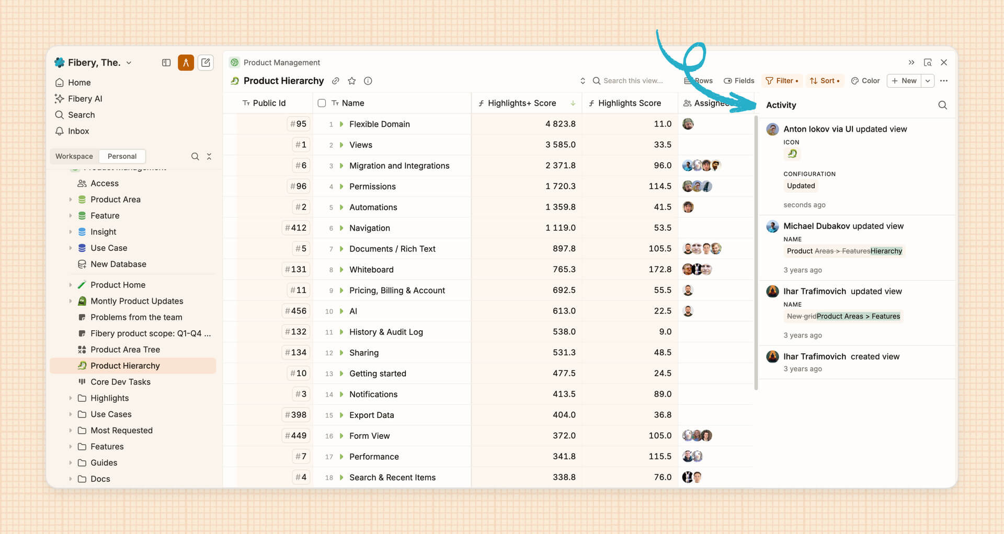The width and height of the screenshot is (1004, 534).
Task: Click the view icon under ICON label
Action: (792, 154)
